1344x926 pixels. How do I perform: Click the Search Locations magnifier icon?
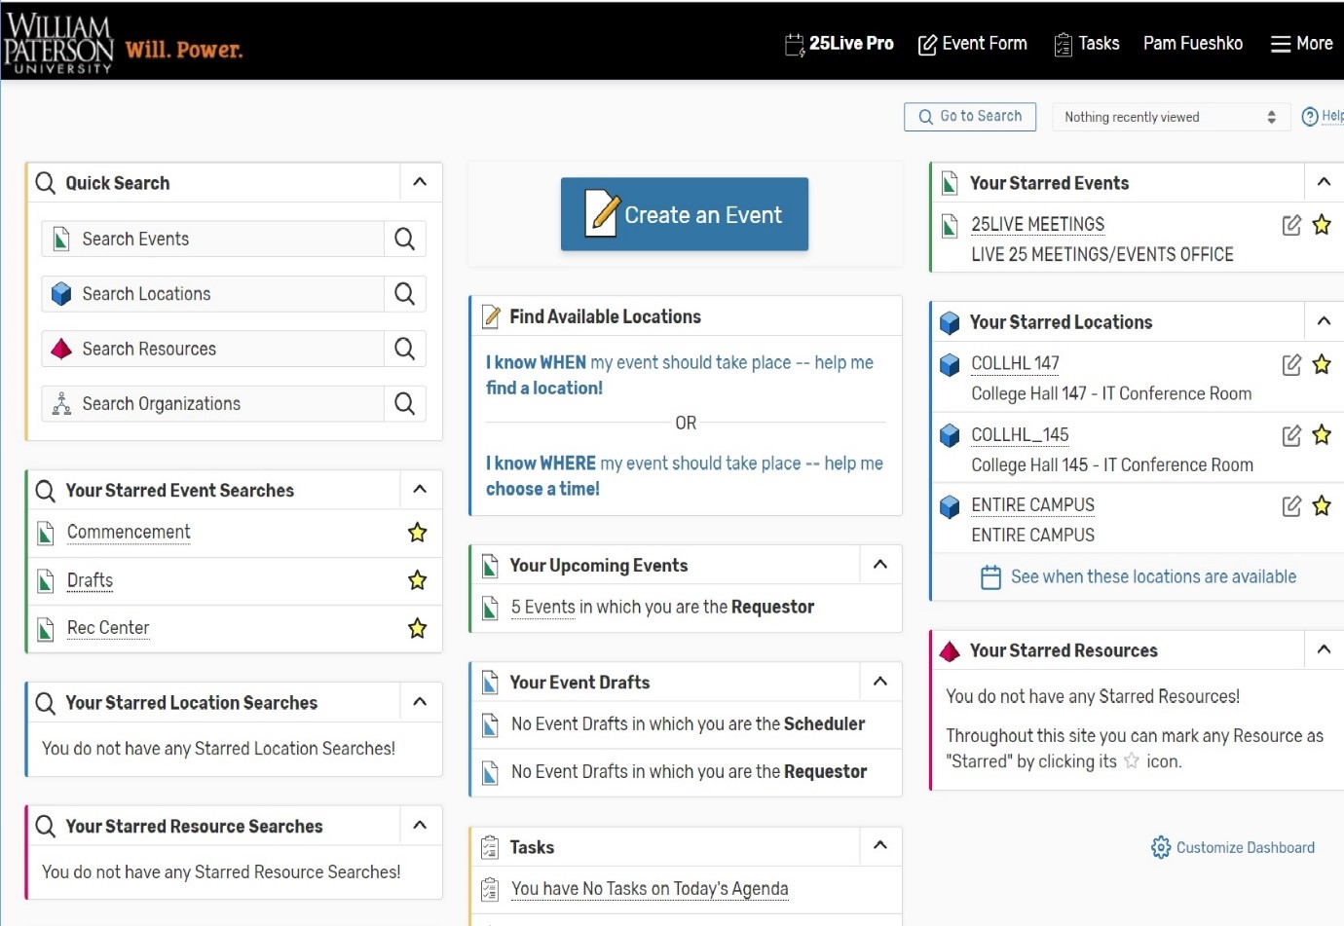(404, 294)
